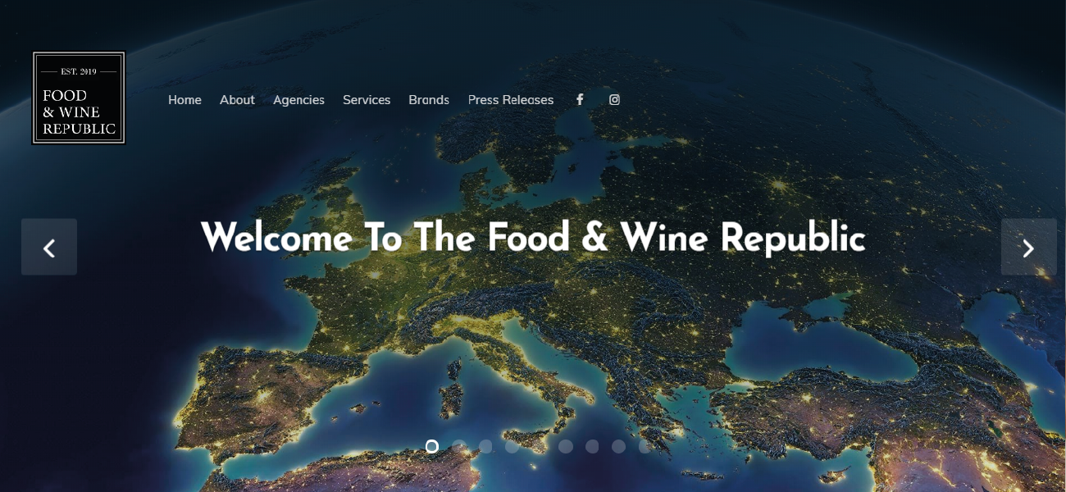
Task: Click the Food & Wine Republic logo
Action: 79,98
